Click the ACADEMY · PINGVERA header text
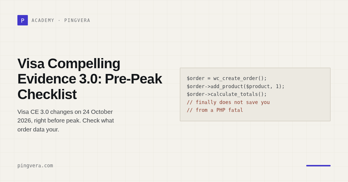Image resolution: width=348 pixels, height=182 pixels. (61, 21)
